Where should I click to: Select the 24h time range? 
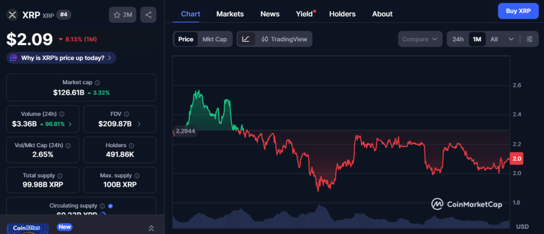point(458,39)
